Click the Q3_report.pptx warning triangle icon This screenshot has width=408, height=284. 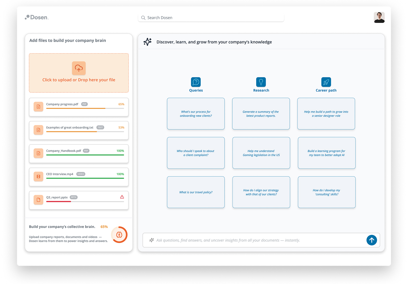click(122, 197)
